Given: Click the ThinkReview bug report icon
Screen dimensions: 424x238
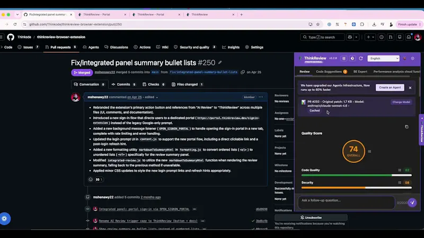Looking at the screenshot, I should 404,58.
